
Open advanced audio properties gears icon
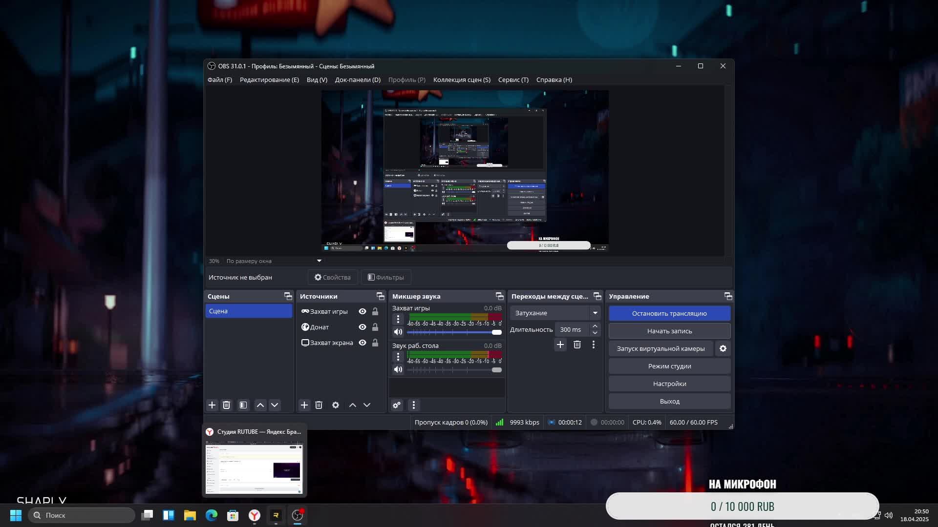click(397, 405)
